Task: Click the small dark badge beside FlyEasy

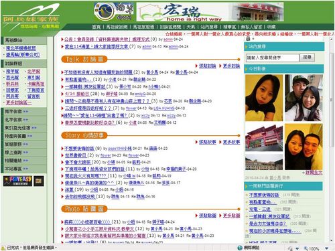Action: (x=39, y=181)
